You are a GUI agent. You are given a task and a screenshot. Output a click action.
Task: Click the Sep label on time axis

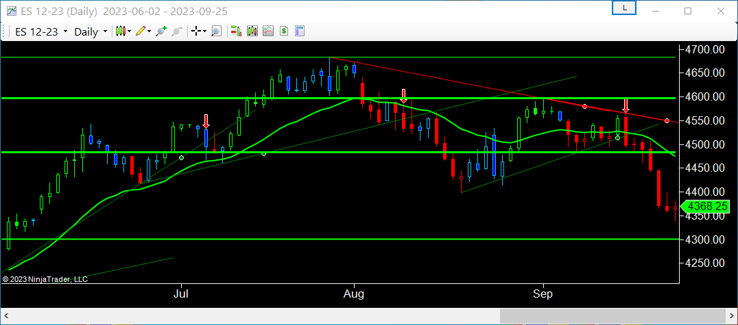(543, 294)
